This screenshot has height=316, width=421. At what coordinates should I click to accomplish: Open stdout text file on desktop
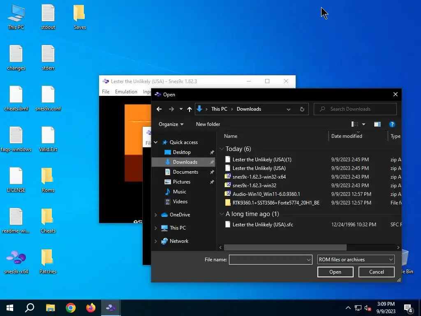pyautogui.click(x=48, y=16)
